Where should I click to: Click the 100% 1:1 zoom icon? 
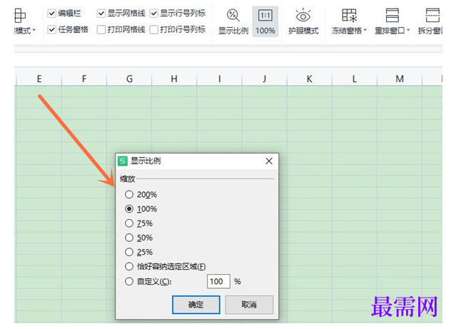click(x=265, y=16)
